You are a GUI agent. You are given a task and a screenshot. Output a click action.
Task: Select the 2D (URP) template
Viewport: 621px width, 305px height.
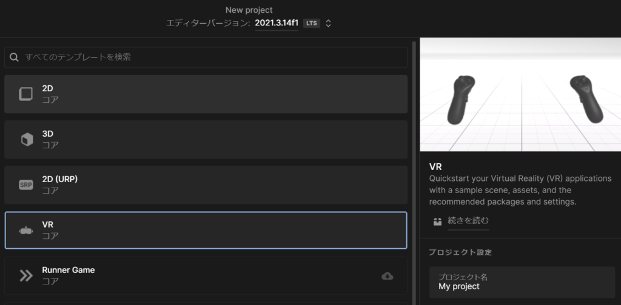(206, 185)
